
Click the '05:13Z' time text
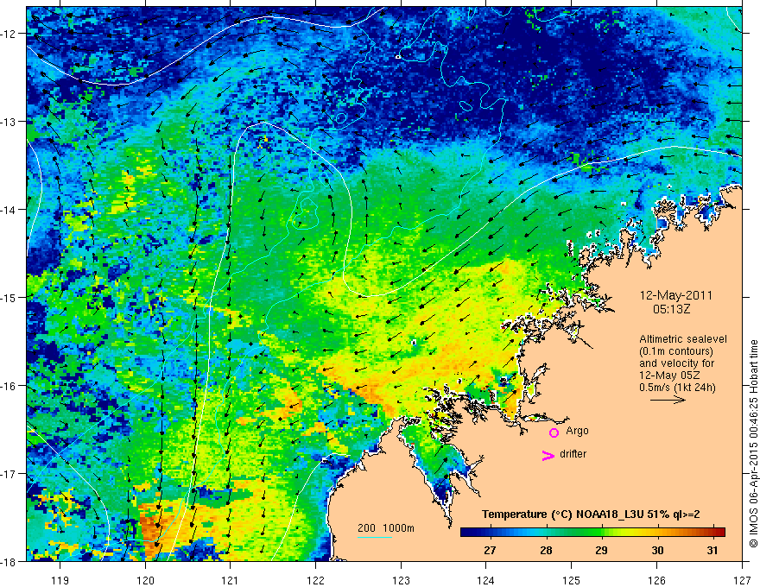point(671,309)
